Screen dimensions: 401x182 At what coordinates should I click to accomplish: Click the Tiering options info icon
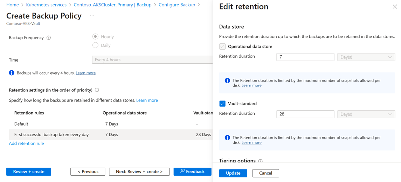point(260,161)
